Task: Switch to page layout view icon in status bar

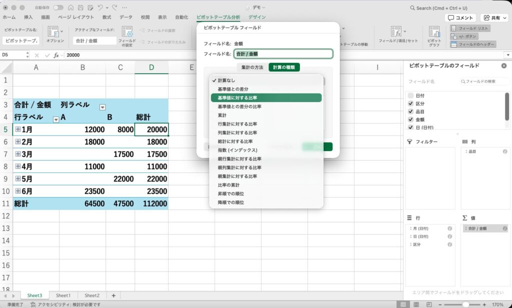Action: (416, 304)
